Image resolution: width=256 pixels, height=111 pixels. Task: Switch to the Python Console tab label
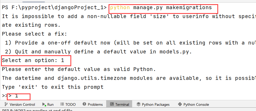coord(196,104)
